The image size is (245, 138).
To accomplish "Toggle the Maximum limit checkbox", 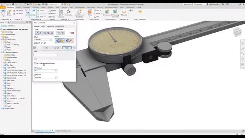I will (35, 68).
